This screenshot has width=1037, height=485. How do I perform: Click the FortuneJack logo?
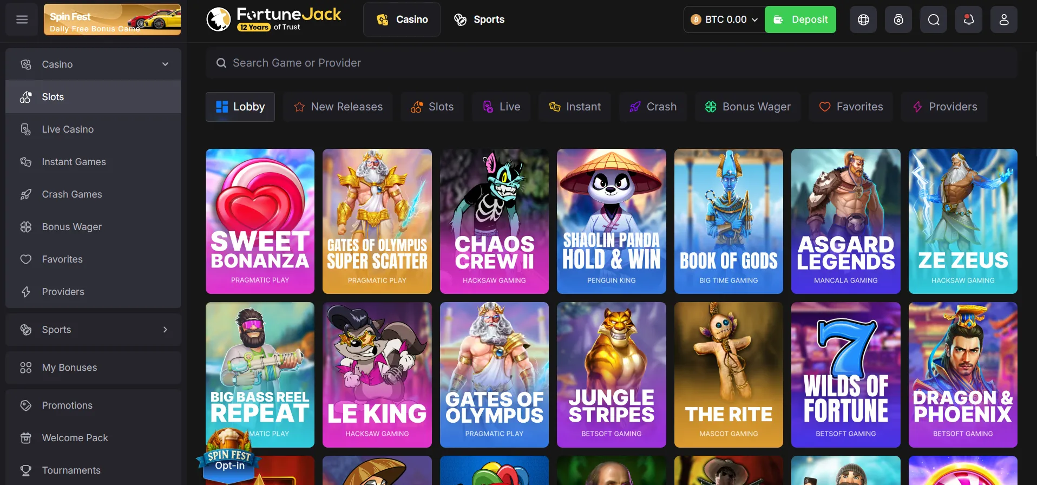click(274, 19)
